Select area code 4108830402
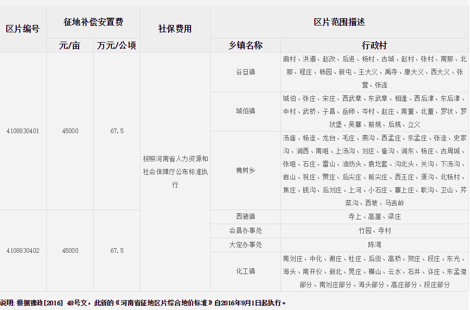This screenshot has height=310, width=470. click(x=23, y=250)
